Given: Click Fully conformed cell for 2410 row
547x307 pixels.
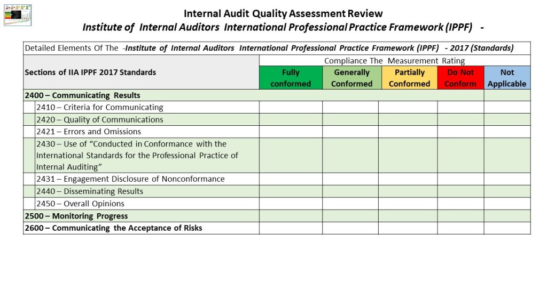Looking at the screenshot, I should (291, 107).
